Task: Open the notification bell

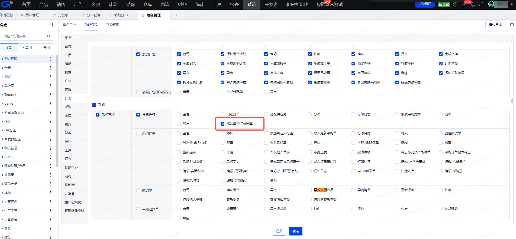Action: click(473, 4)
